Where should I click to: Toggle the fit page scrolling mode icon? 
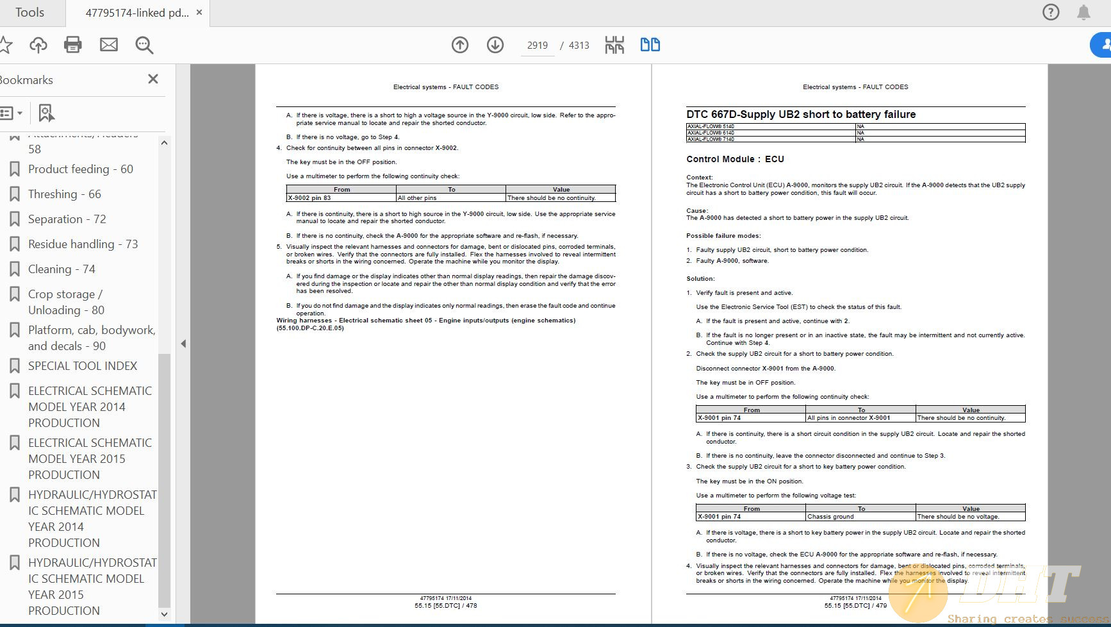click(x=614, y=45)
